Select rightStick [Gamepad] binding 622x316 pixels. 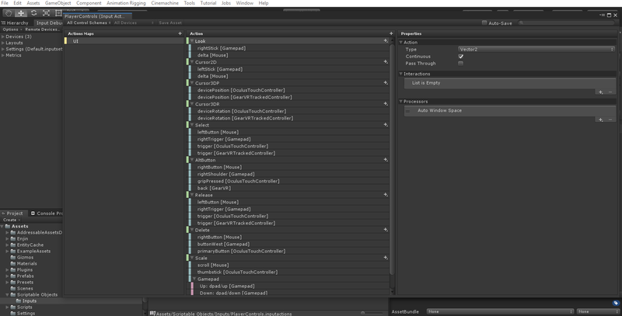pos(288,48)
